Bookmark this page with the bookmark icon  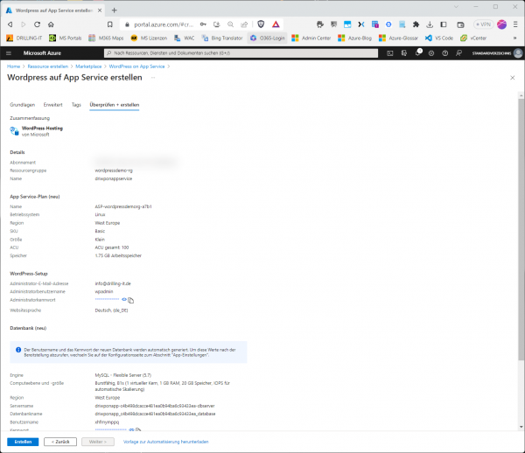(x=110, y=24)
